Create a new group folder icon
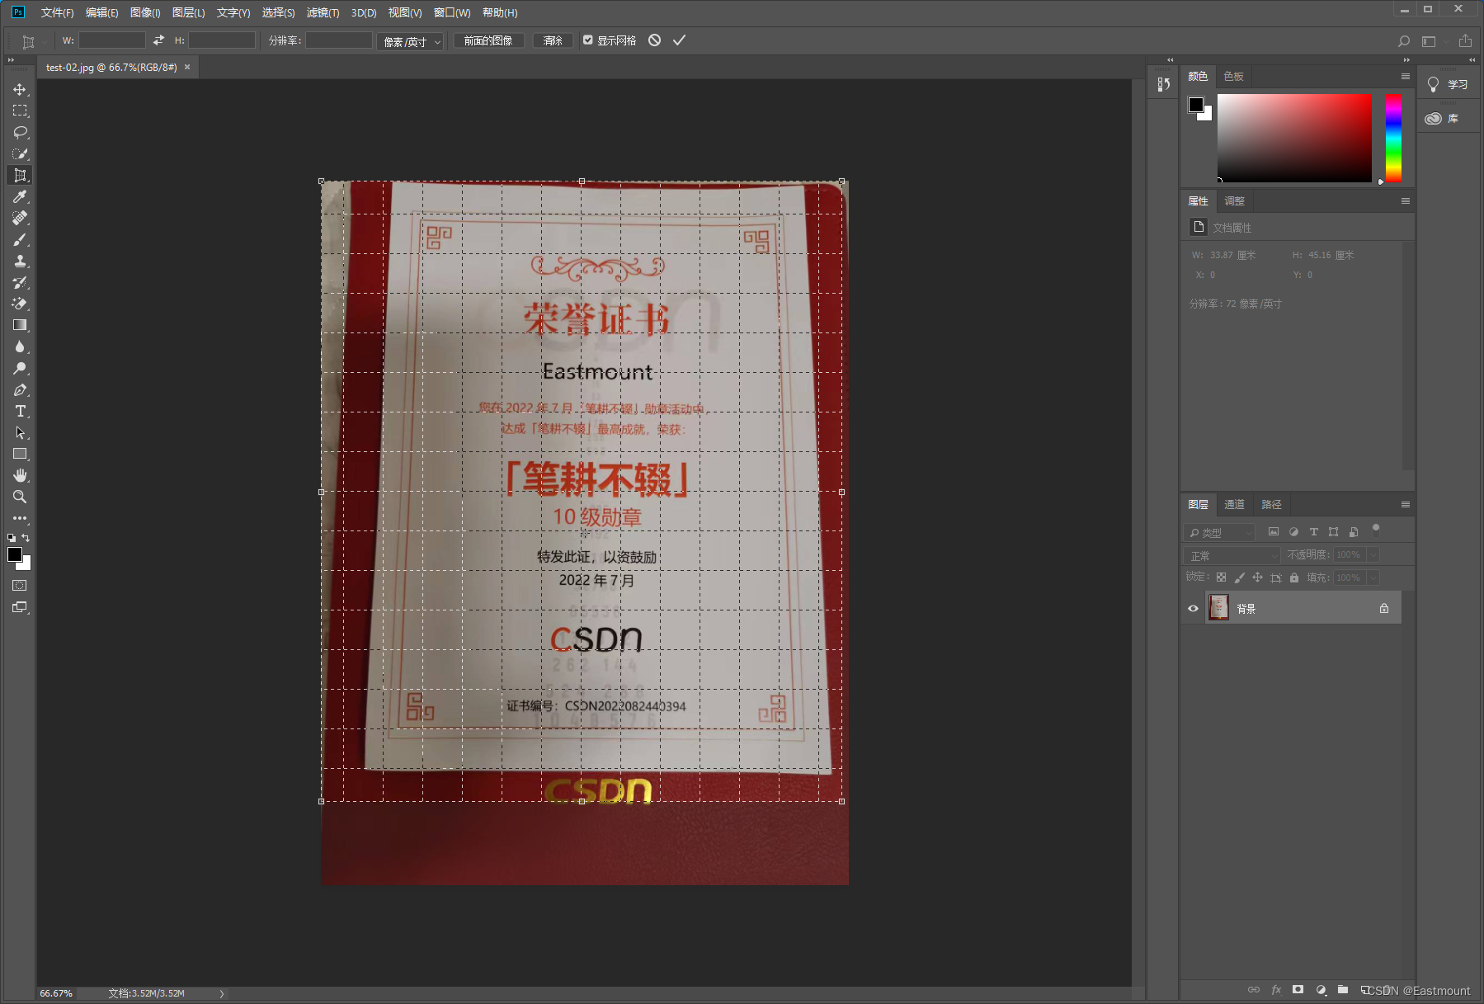 point(1343,989)
